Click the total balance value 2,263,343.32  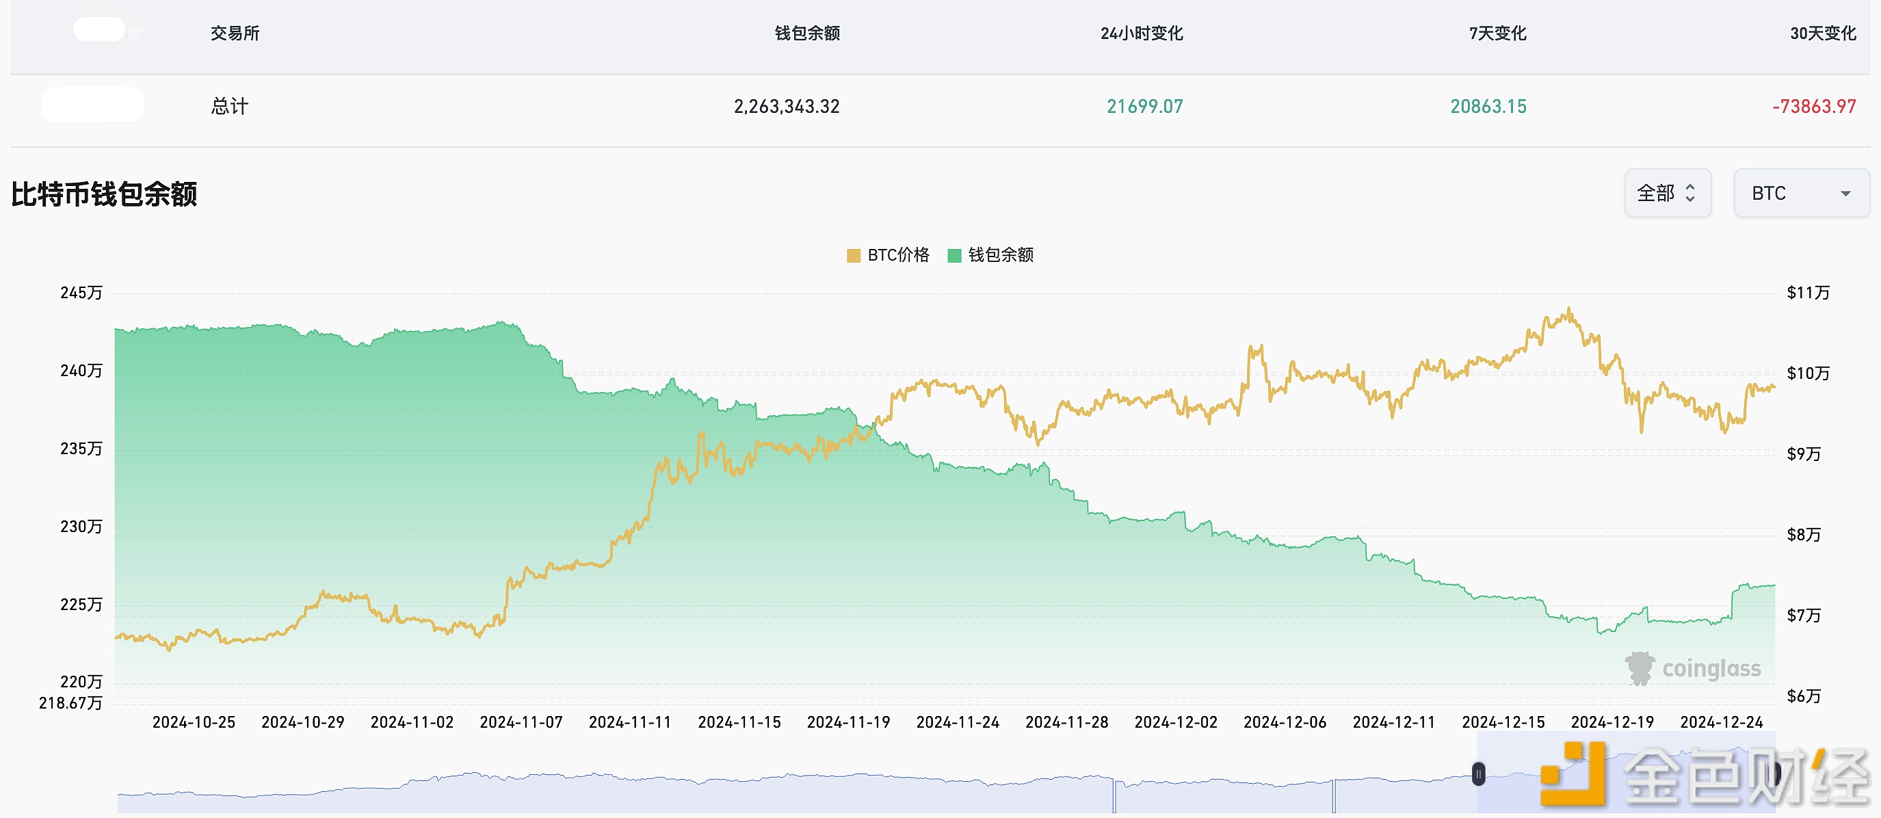tap(787, 107)
